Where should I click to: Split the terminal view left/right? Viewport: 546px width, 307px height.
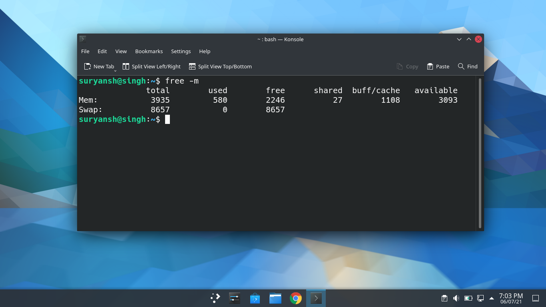click(x=151, y=66)
